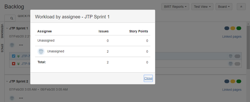Image resolution: width=250 pixels, height=102 pixels.
Task: Collapse the JTP Sprint 1 section
Action: pyautogui.click(x=7, y=28)
